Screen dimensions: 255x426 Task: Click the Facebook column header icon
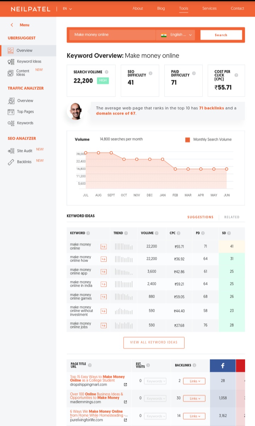[223, 366]
